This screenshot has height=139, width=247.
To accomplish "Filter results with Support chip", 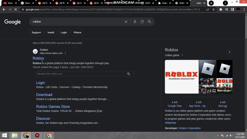I will coord(36,32).
